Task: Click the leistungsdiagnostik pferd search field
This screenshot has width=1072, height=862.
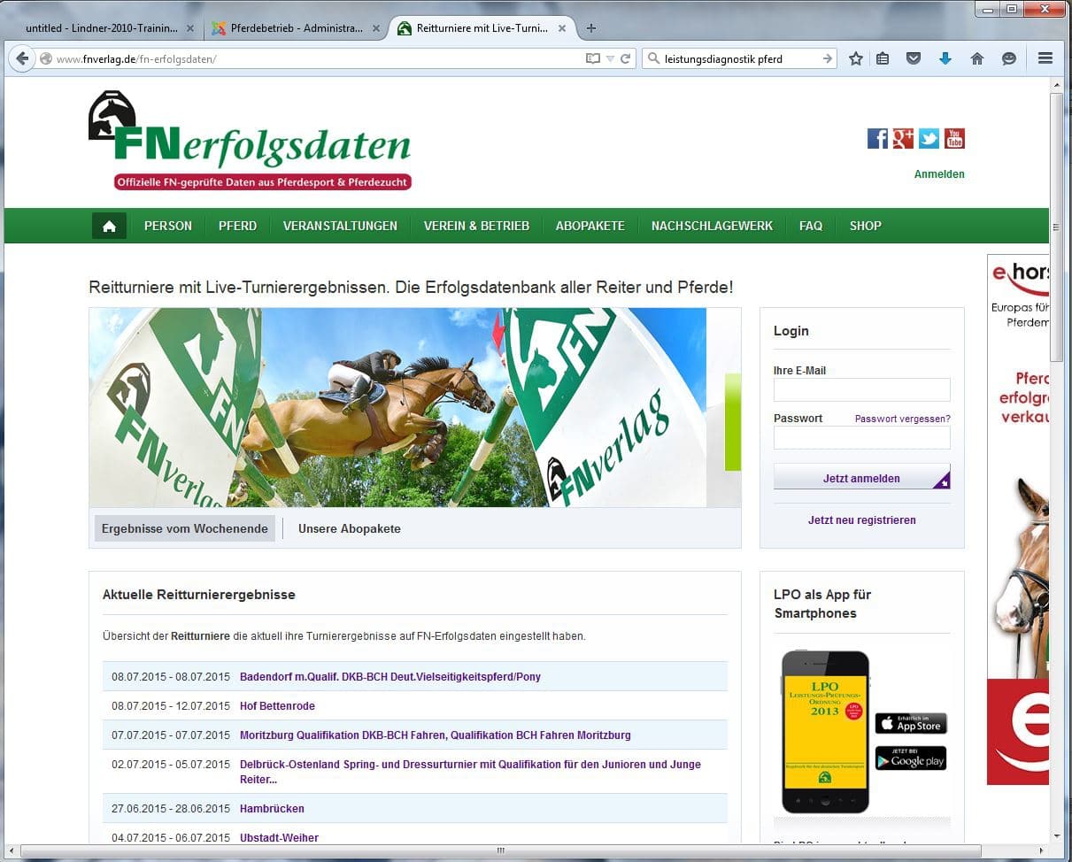Action: click(x=740, y=59)
